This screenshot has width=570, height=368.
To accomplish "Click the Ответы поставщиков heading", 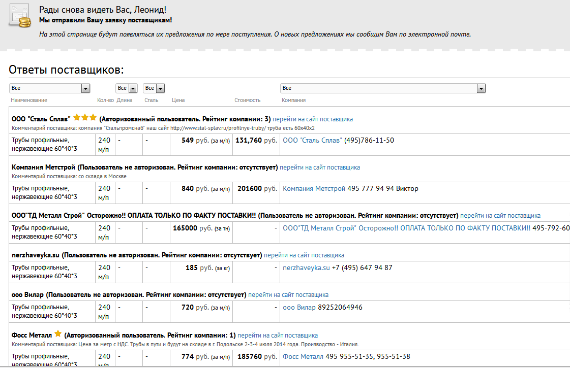I will pos(66,70).
